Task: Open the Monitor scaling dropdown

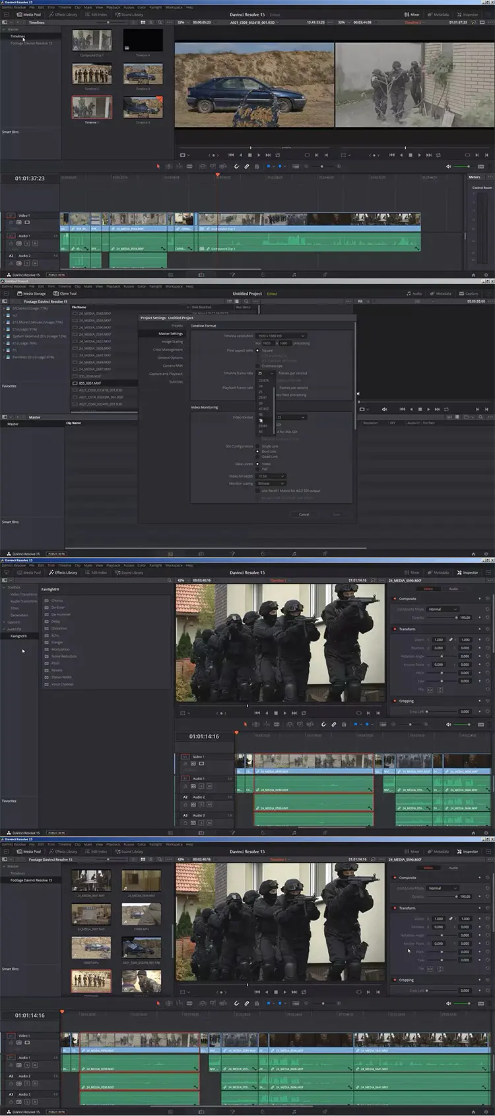Action: [271, 483]
